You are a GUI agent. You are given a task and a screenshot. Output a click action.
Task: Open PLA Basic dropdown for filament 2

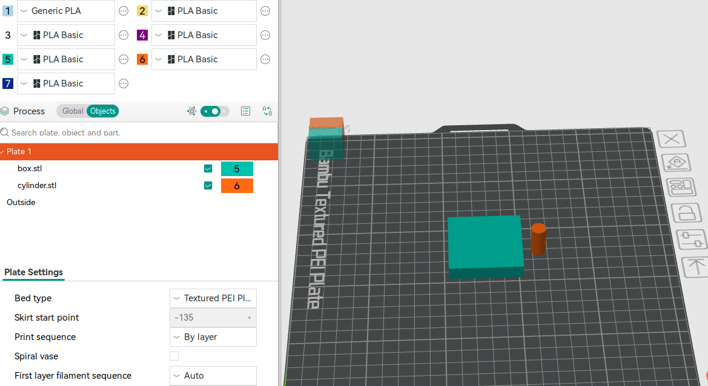204,11
